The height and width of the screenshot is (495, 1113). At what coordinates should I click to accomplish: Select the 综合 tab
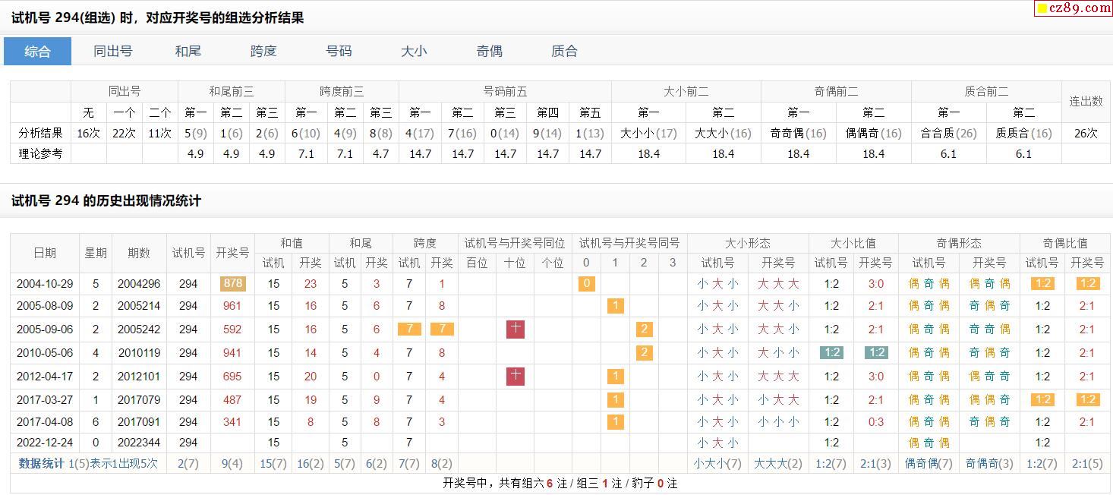coord(37,51)
